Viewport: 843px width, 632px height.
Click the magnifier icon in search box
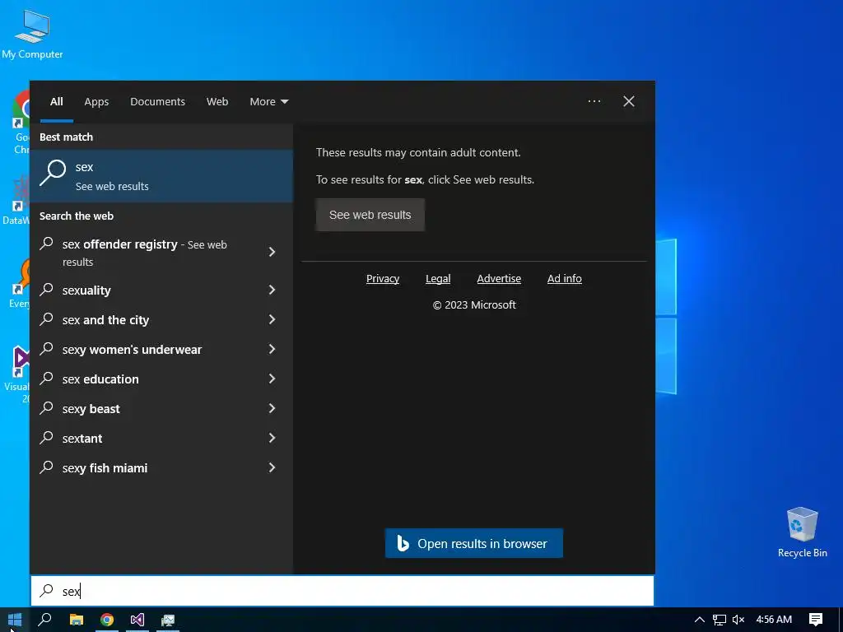47,591
